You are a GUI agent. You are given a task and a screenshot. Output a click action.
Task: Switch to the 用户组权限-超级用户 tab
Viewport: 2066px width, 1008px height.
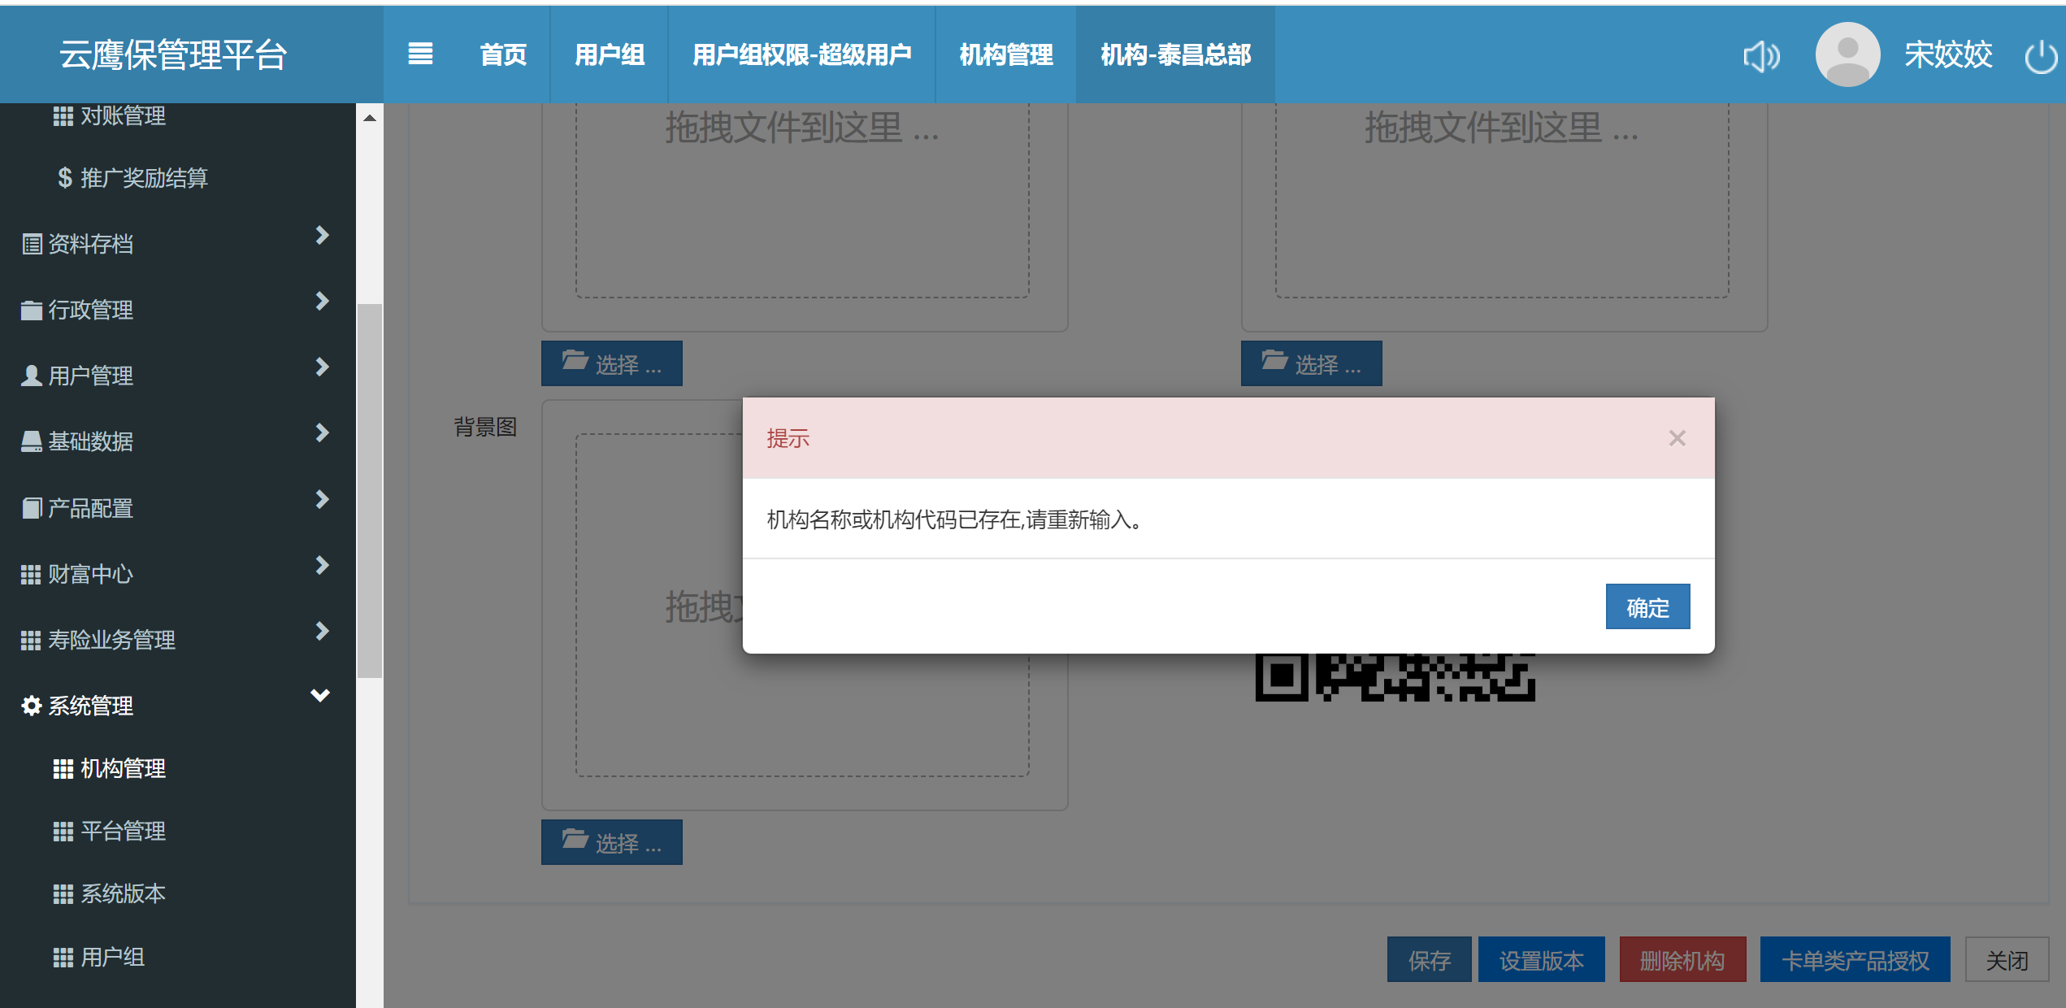point(801,54)
